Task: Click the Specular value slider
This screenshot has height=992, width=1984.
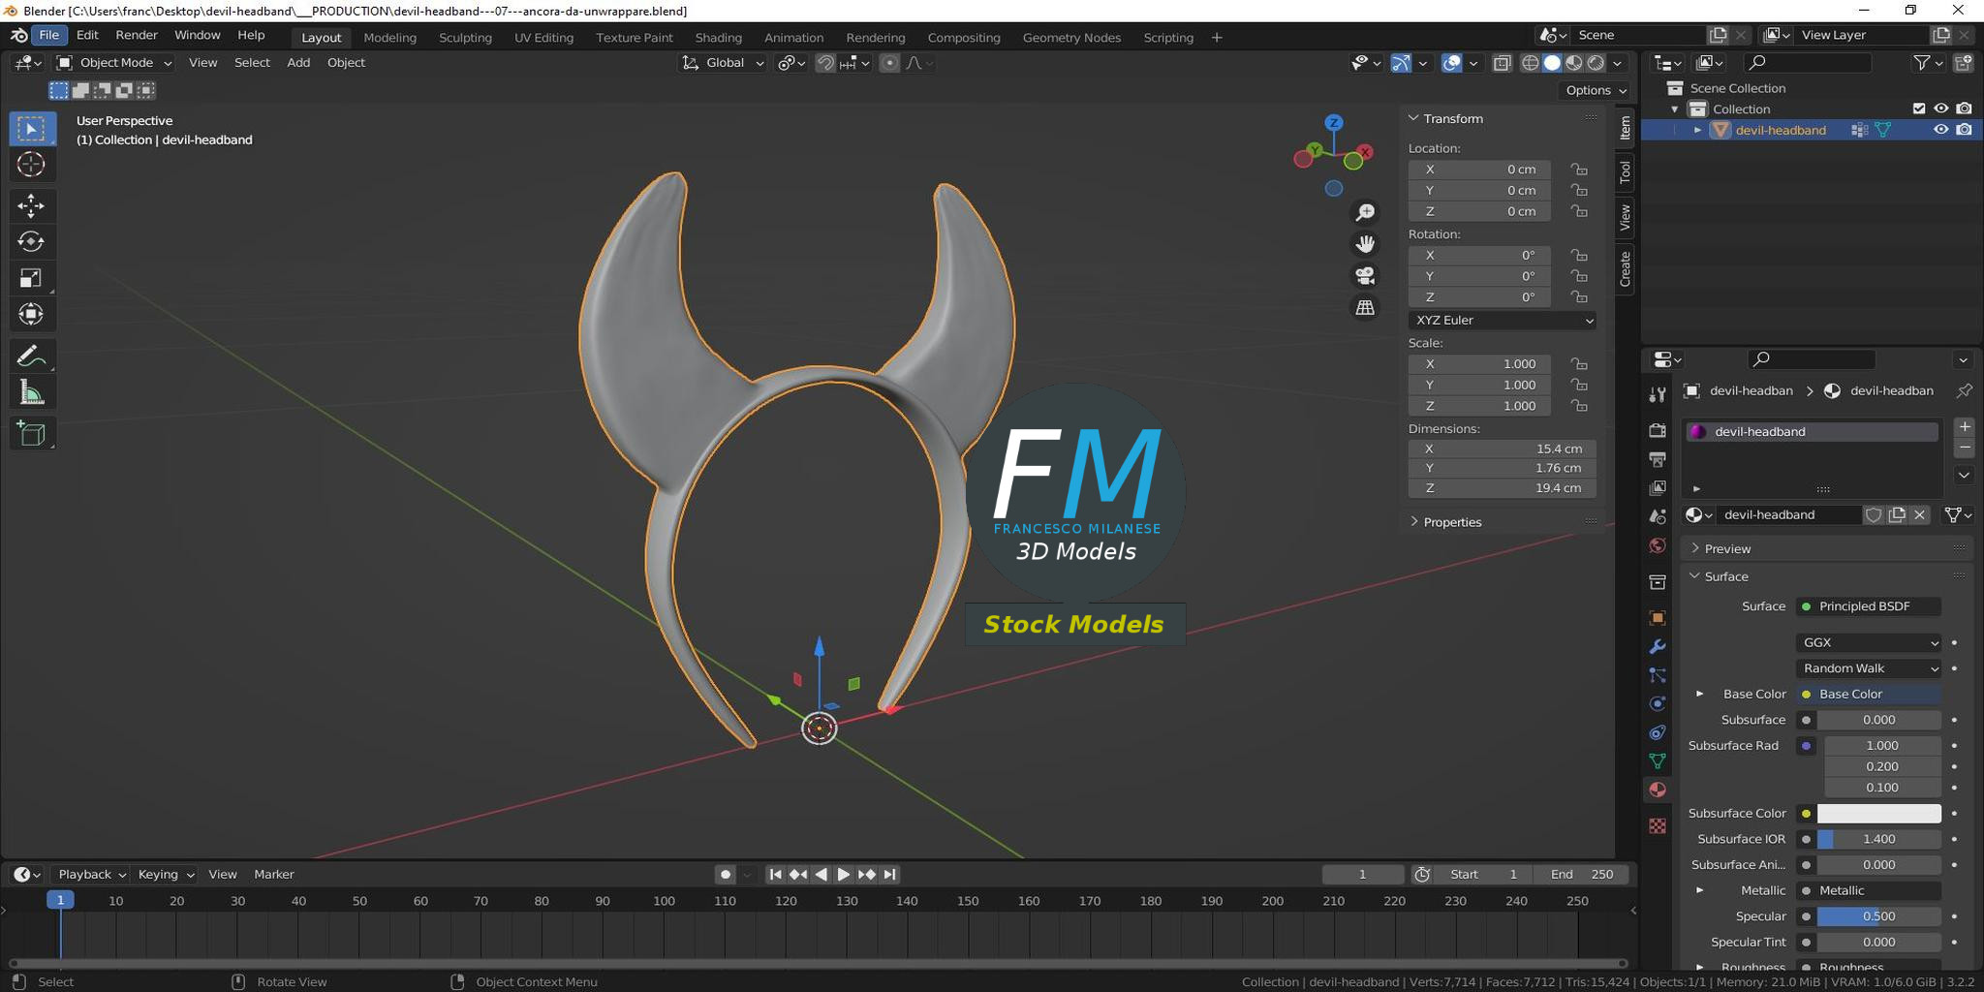Action: (1877, 916)
